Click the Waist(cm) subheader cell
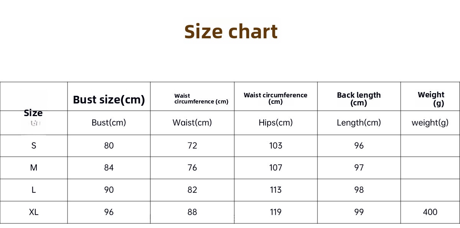Screen dimensions: 460x228 192,123
